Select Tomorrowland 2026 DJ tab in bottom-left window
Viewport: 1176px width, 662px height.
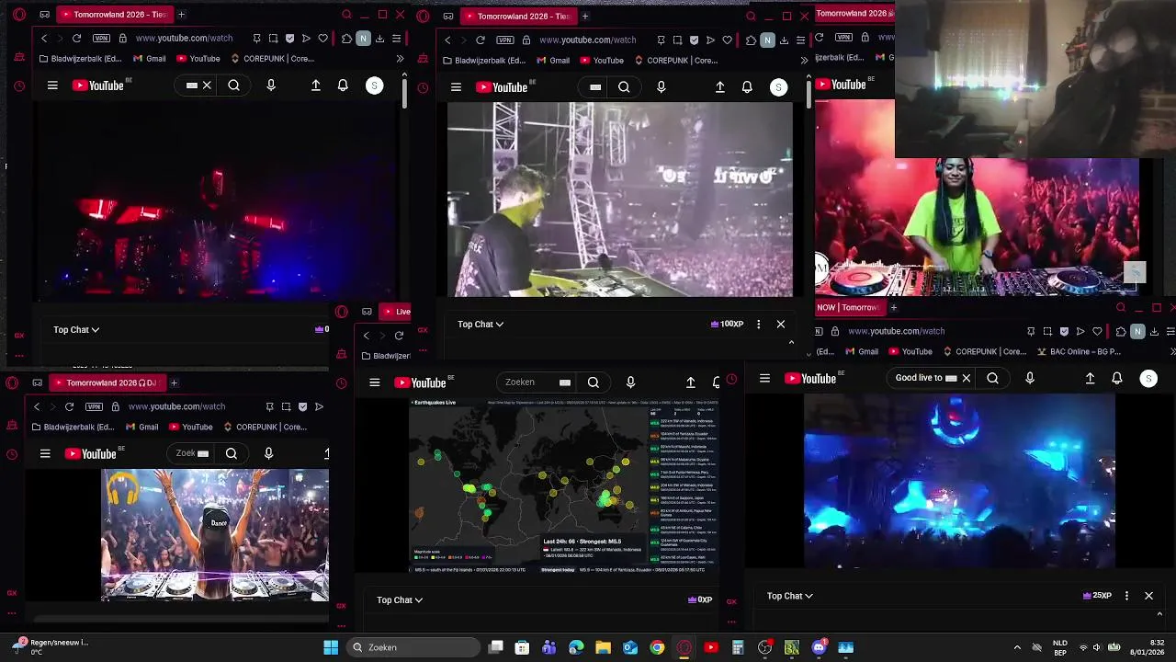coord(106,382)
